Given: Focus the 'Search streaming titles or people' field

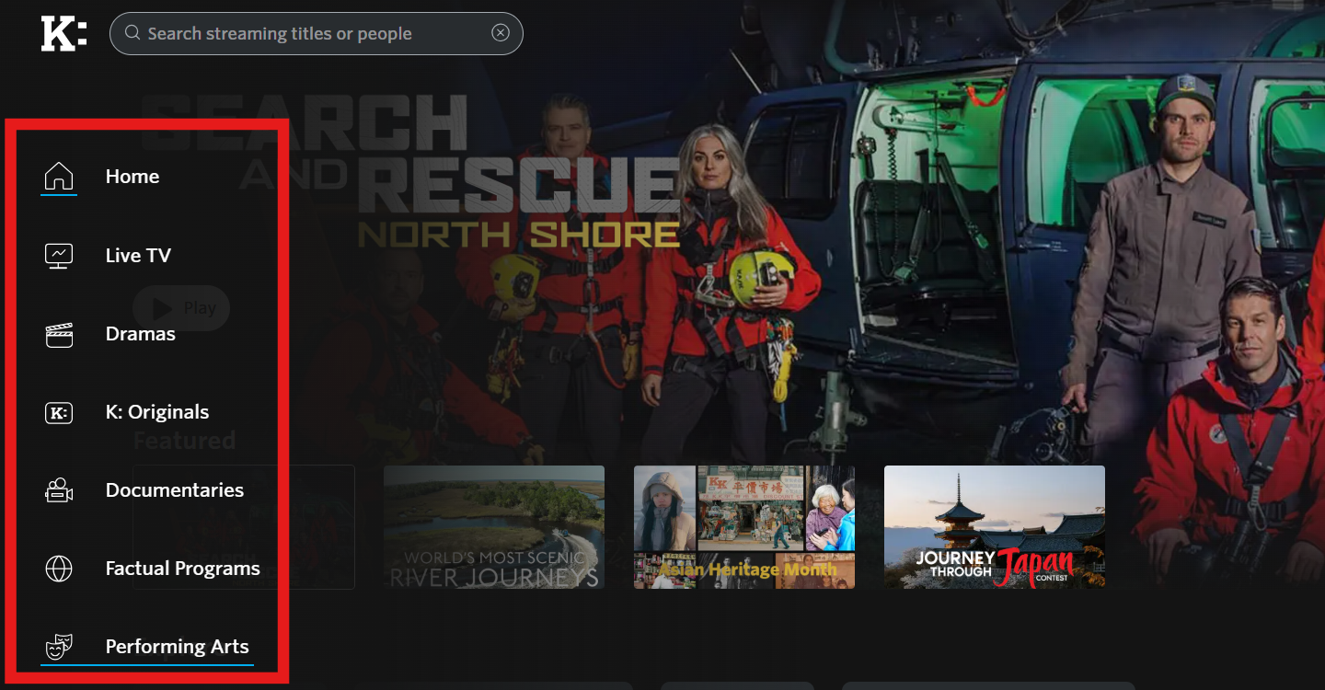Looking at the screenshot, I should [x=313, y=34].
